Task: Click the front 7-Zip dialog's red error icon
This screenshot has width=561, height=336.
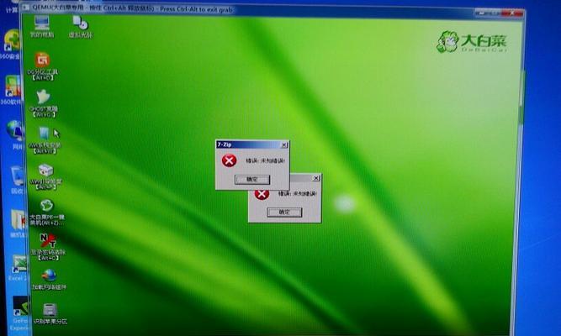Action: pos(229,160)
